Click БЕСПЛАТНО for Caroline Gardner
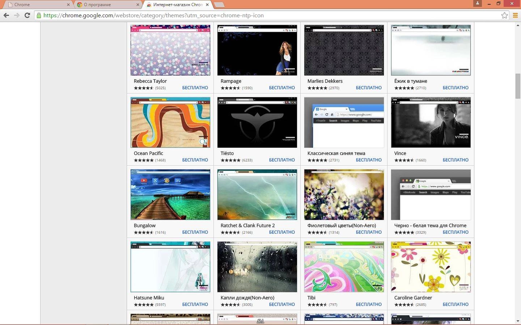The image size is (521, 325). [x=456, y=304]
